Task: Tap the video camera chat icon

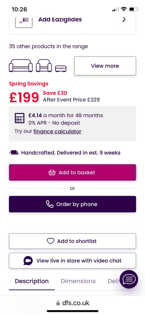Action: pos(28,261)
